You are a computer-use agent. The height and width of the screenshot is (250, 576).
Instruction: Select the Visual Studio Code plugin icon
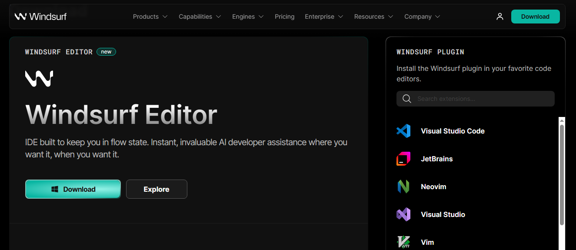point(403,131)
